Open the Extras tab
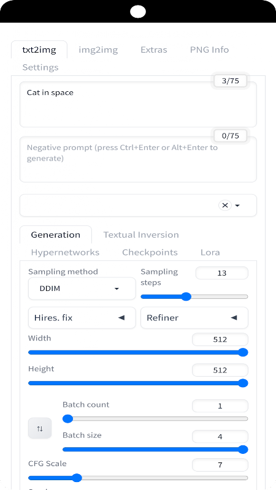276x490 pixels. tap(154, 50)
